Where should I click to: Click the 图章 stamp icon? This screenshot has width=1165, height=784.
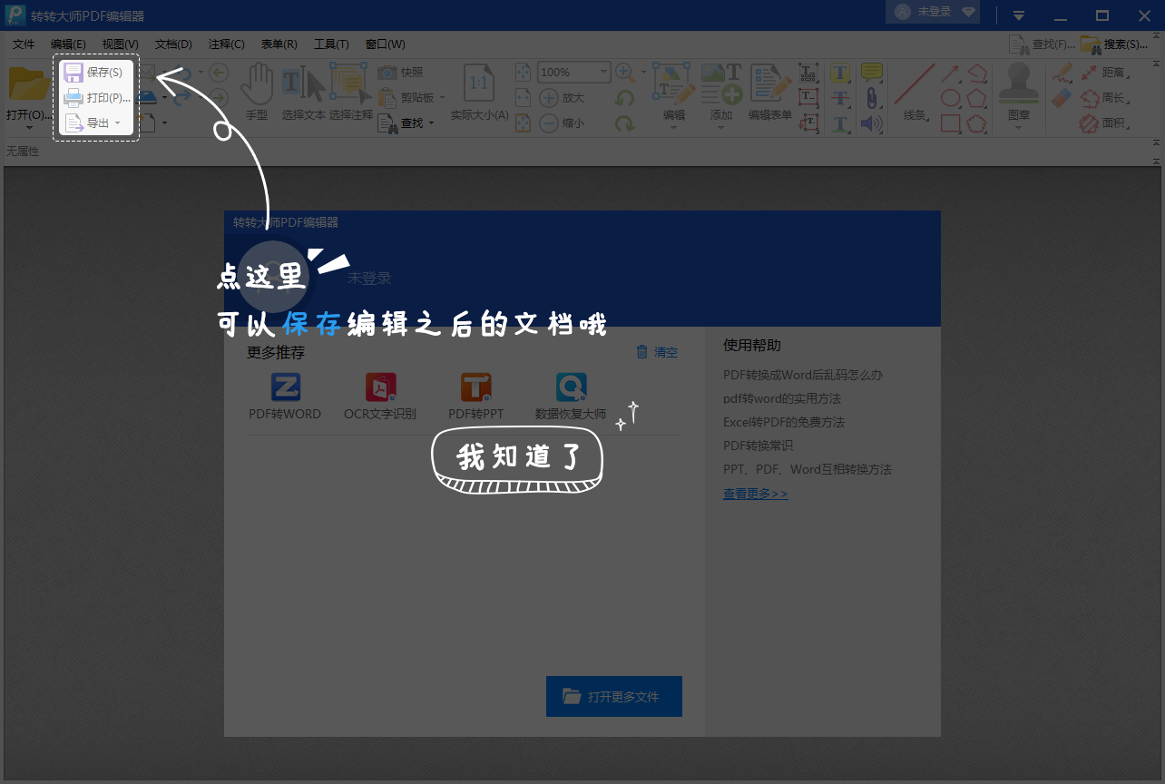point(1019,84)
